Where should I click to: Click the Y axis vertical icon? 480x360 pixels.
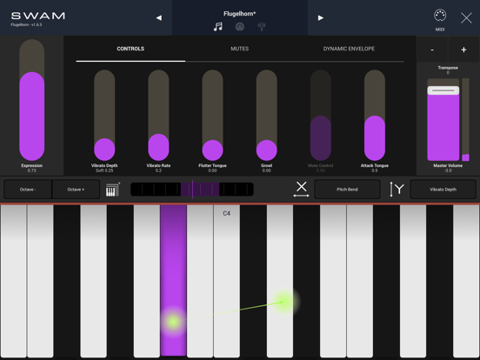tap(397, 190)
